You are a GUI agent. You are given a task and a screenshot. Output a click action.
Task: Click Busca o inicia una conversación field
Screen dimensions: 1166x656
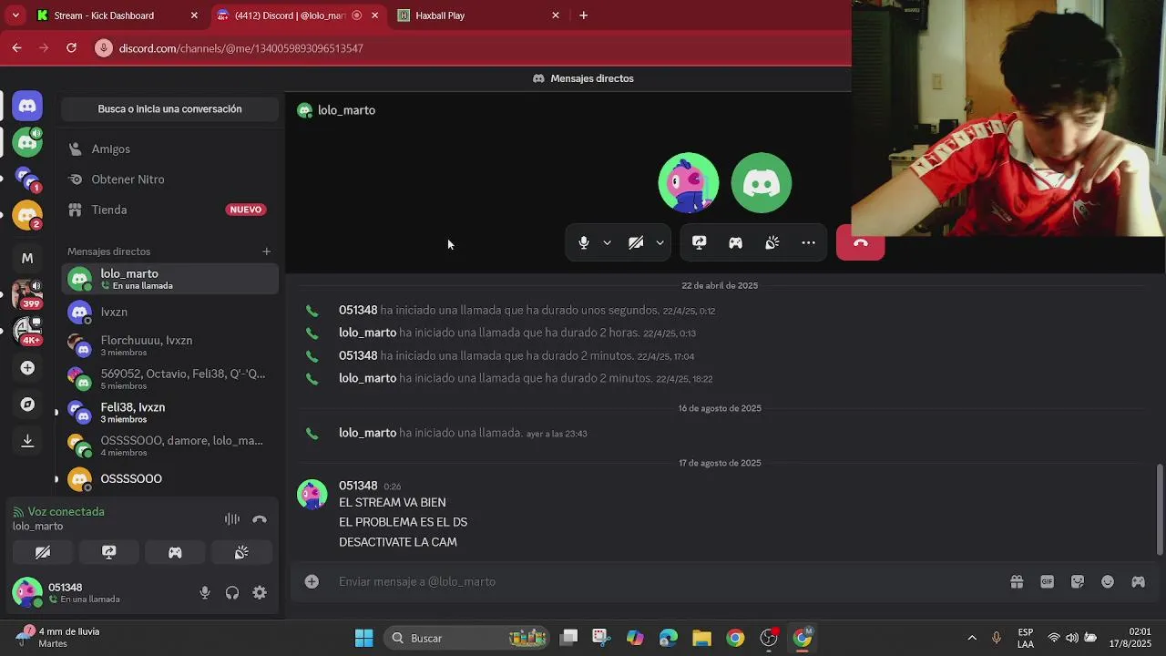click(x=169, y=109)
